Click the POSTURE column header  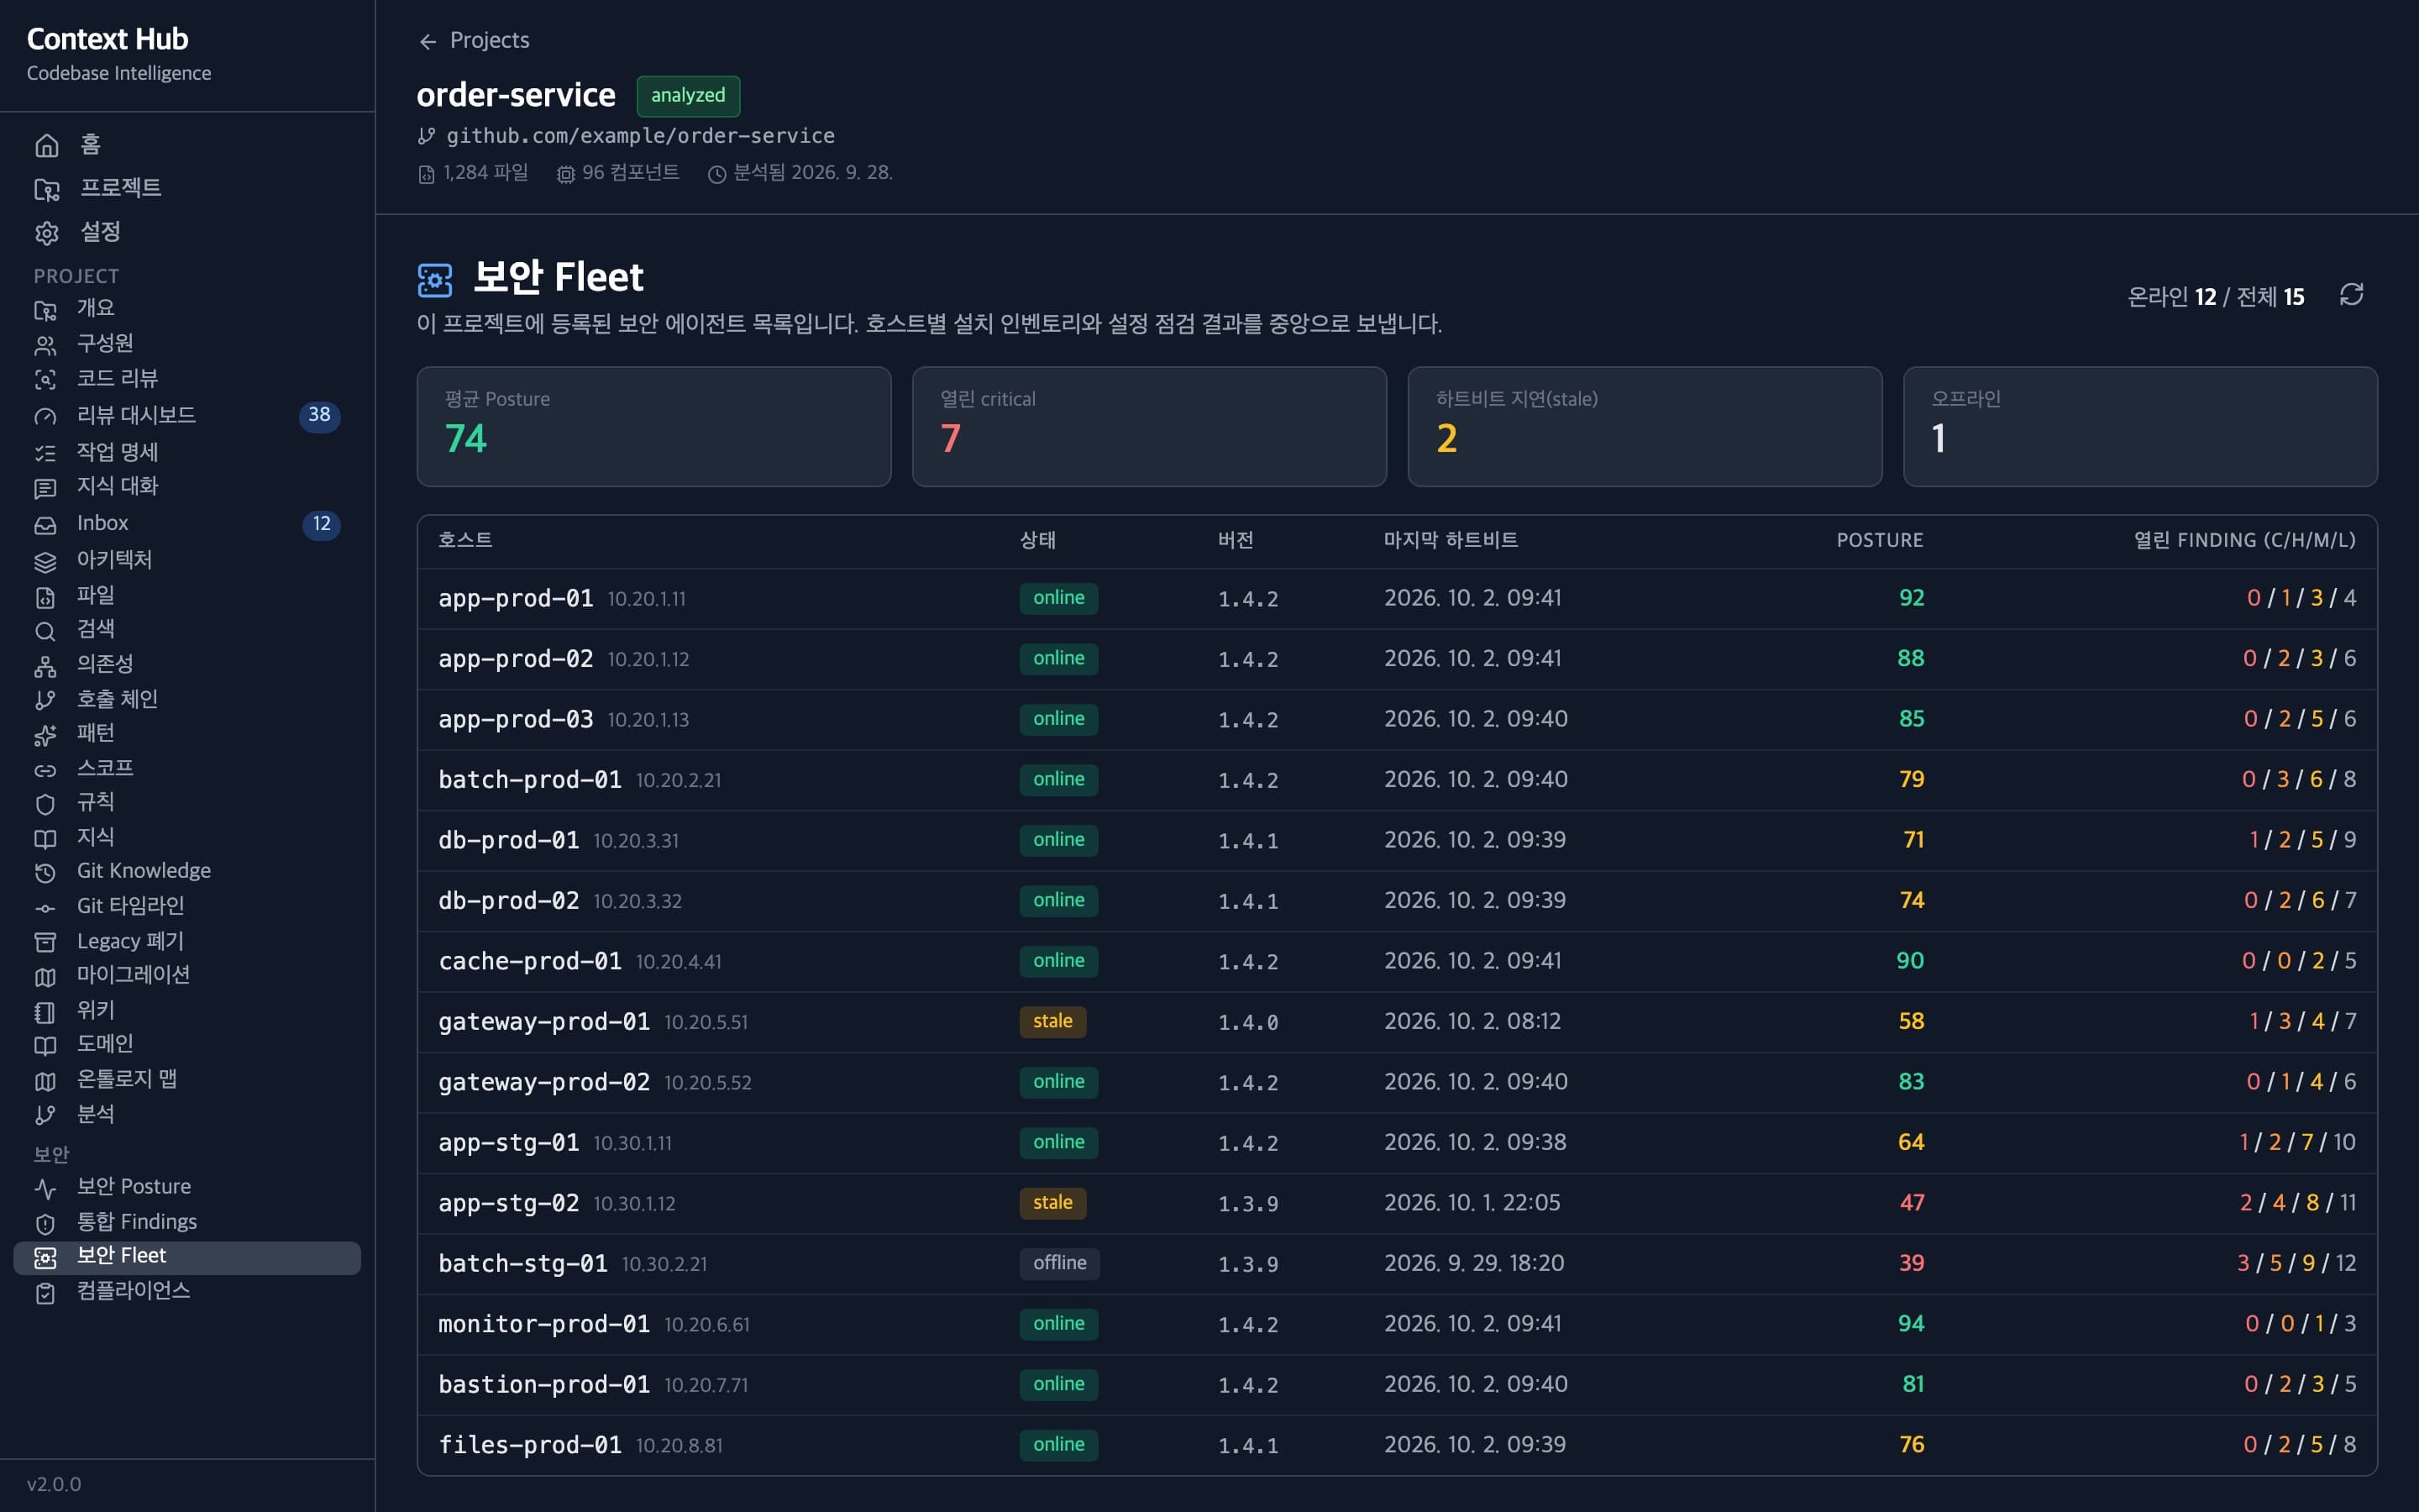click(1879, 540)
